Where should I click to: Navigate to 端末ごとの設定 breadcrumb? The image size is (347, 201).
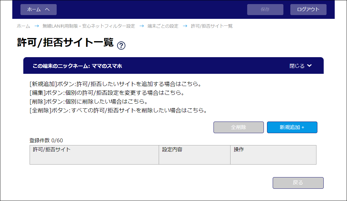coord(163,26)
